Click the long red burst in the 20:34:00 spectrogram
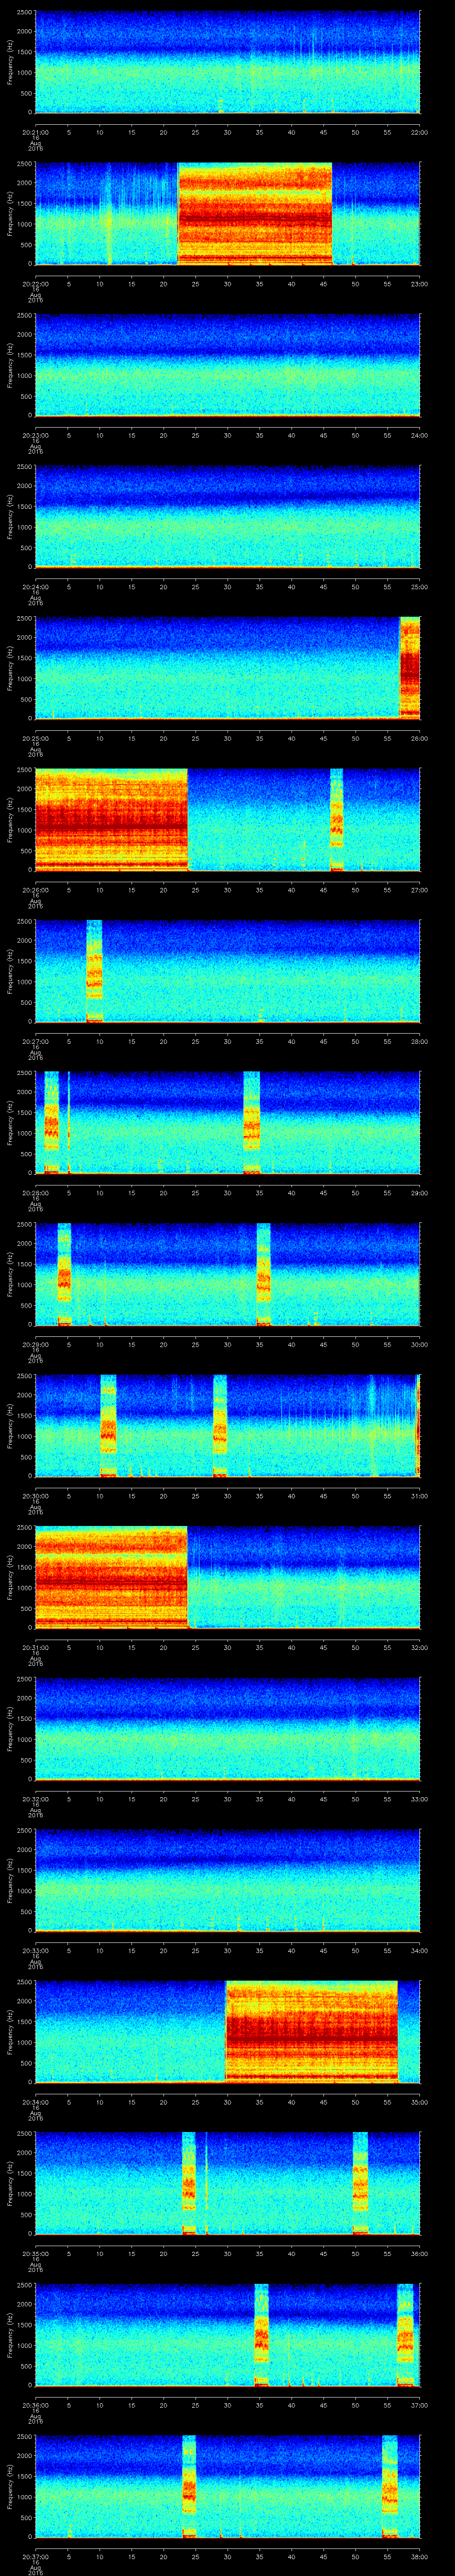455x2576 pixels. point(311,2031)
